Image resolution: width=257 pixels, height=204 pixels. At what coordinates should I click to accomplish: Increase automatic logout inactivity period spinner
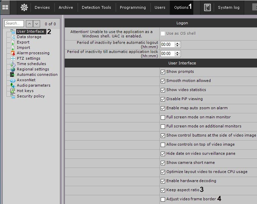click(x=178, y=43)
